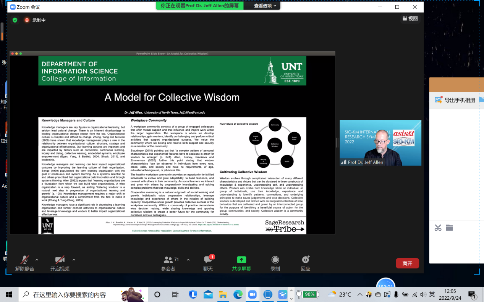Open the participants panel showing 71
Viewport: 484px width, 302px height.
[168, 260]
